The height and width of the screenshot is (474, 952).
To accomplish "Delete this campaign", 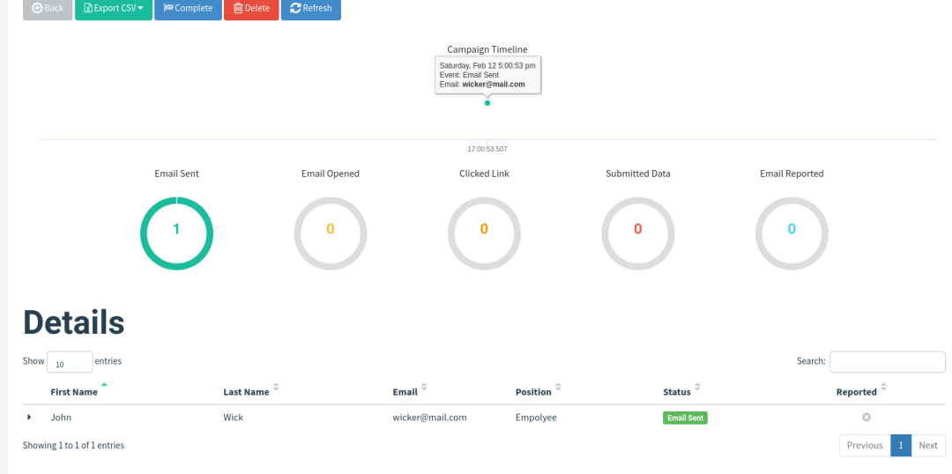I will [x=251, y=9].
